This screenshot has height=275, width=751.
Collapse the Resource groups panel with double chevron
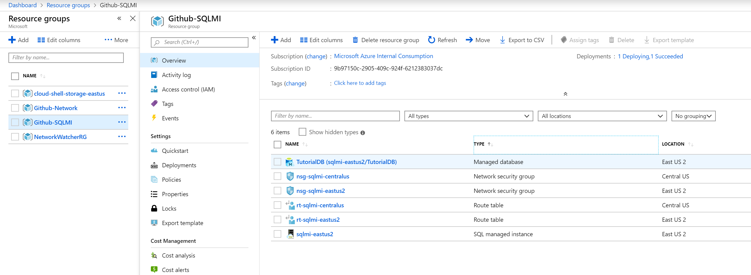tap(119, 18)
